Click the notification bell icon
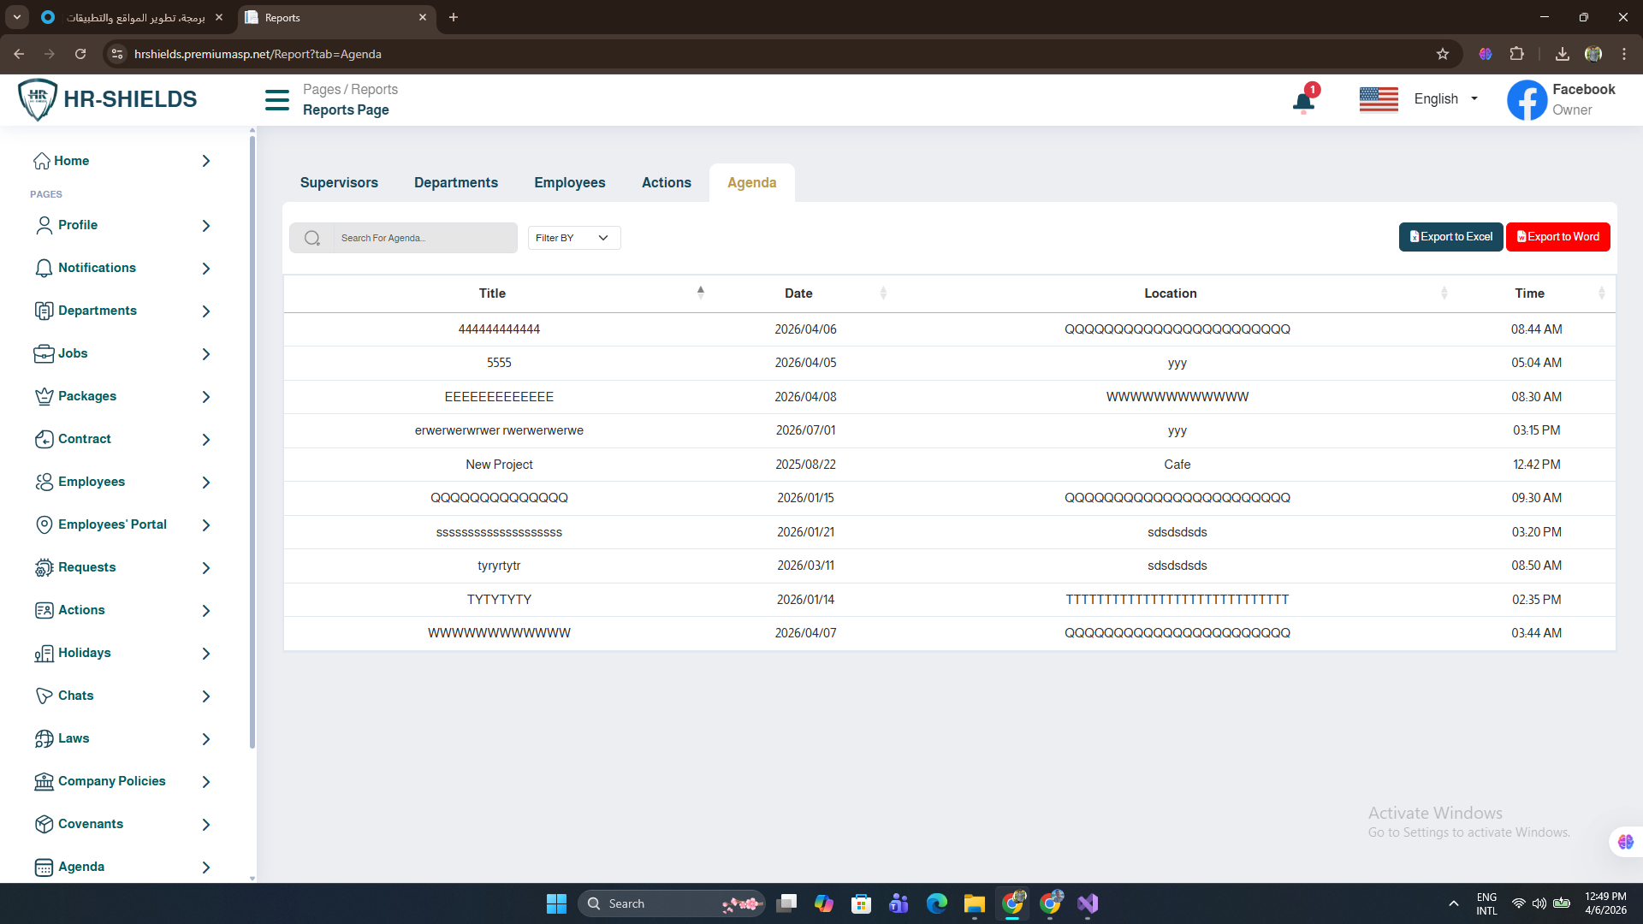The image size is (1643, 924). tap(1303, 103)
